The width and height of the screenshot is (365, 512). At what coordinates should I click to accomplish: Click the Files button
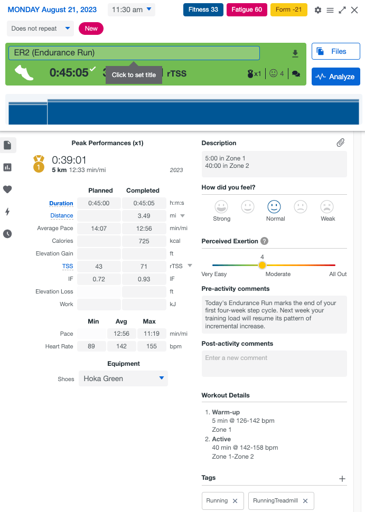pos(335,51)
